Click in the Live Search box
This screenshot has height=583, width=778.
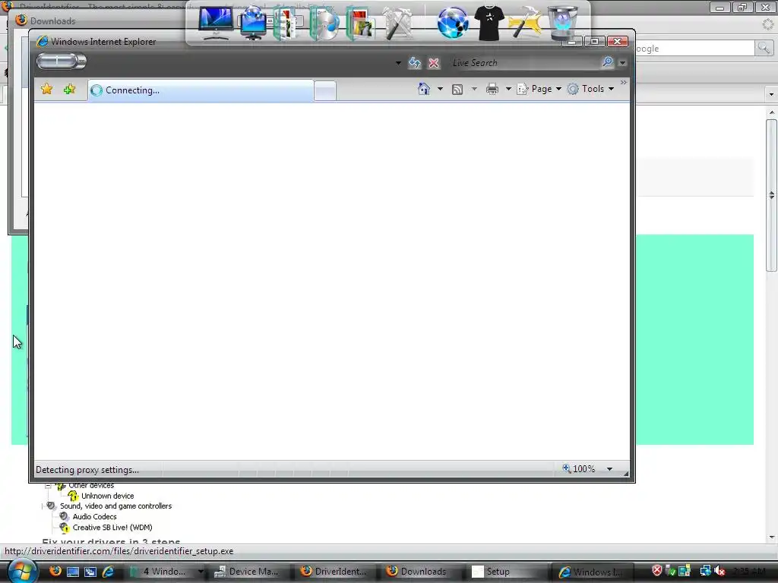523,63
